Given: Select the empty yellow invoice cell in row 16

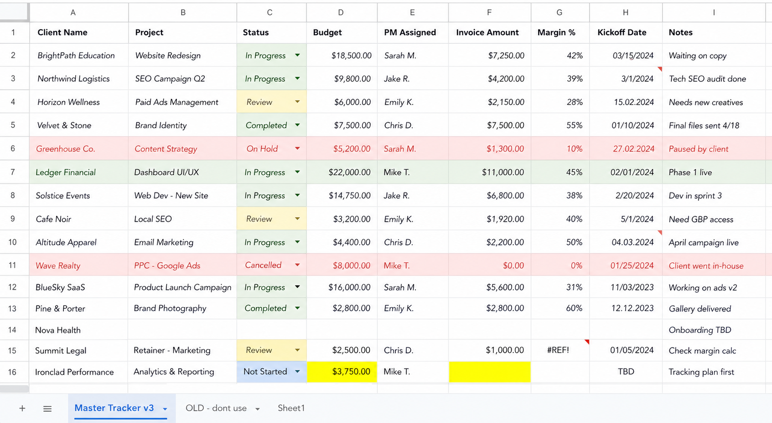Looking at the screenshot, I should [x=490, y=372].
